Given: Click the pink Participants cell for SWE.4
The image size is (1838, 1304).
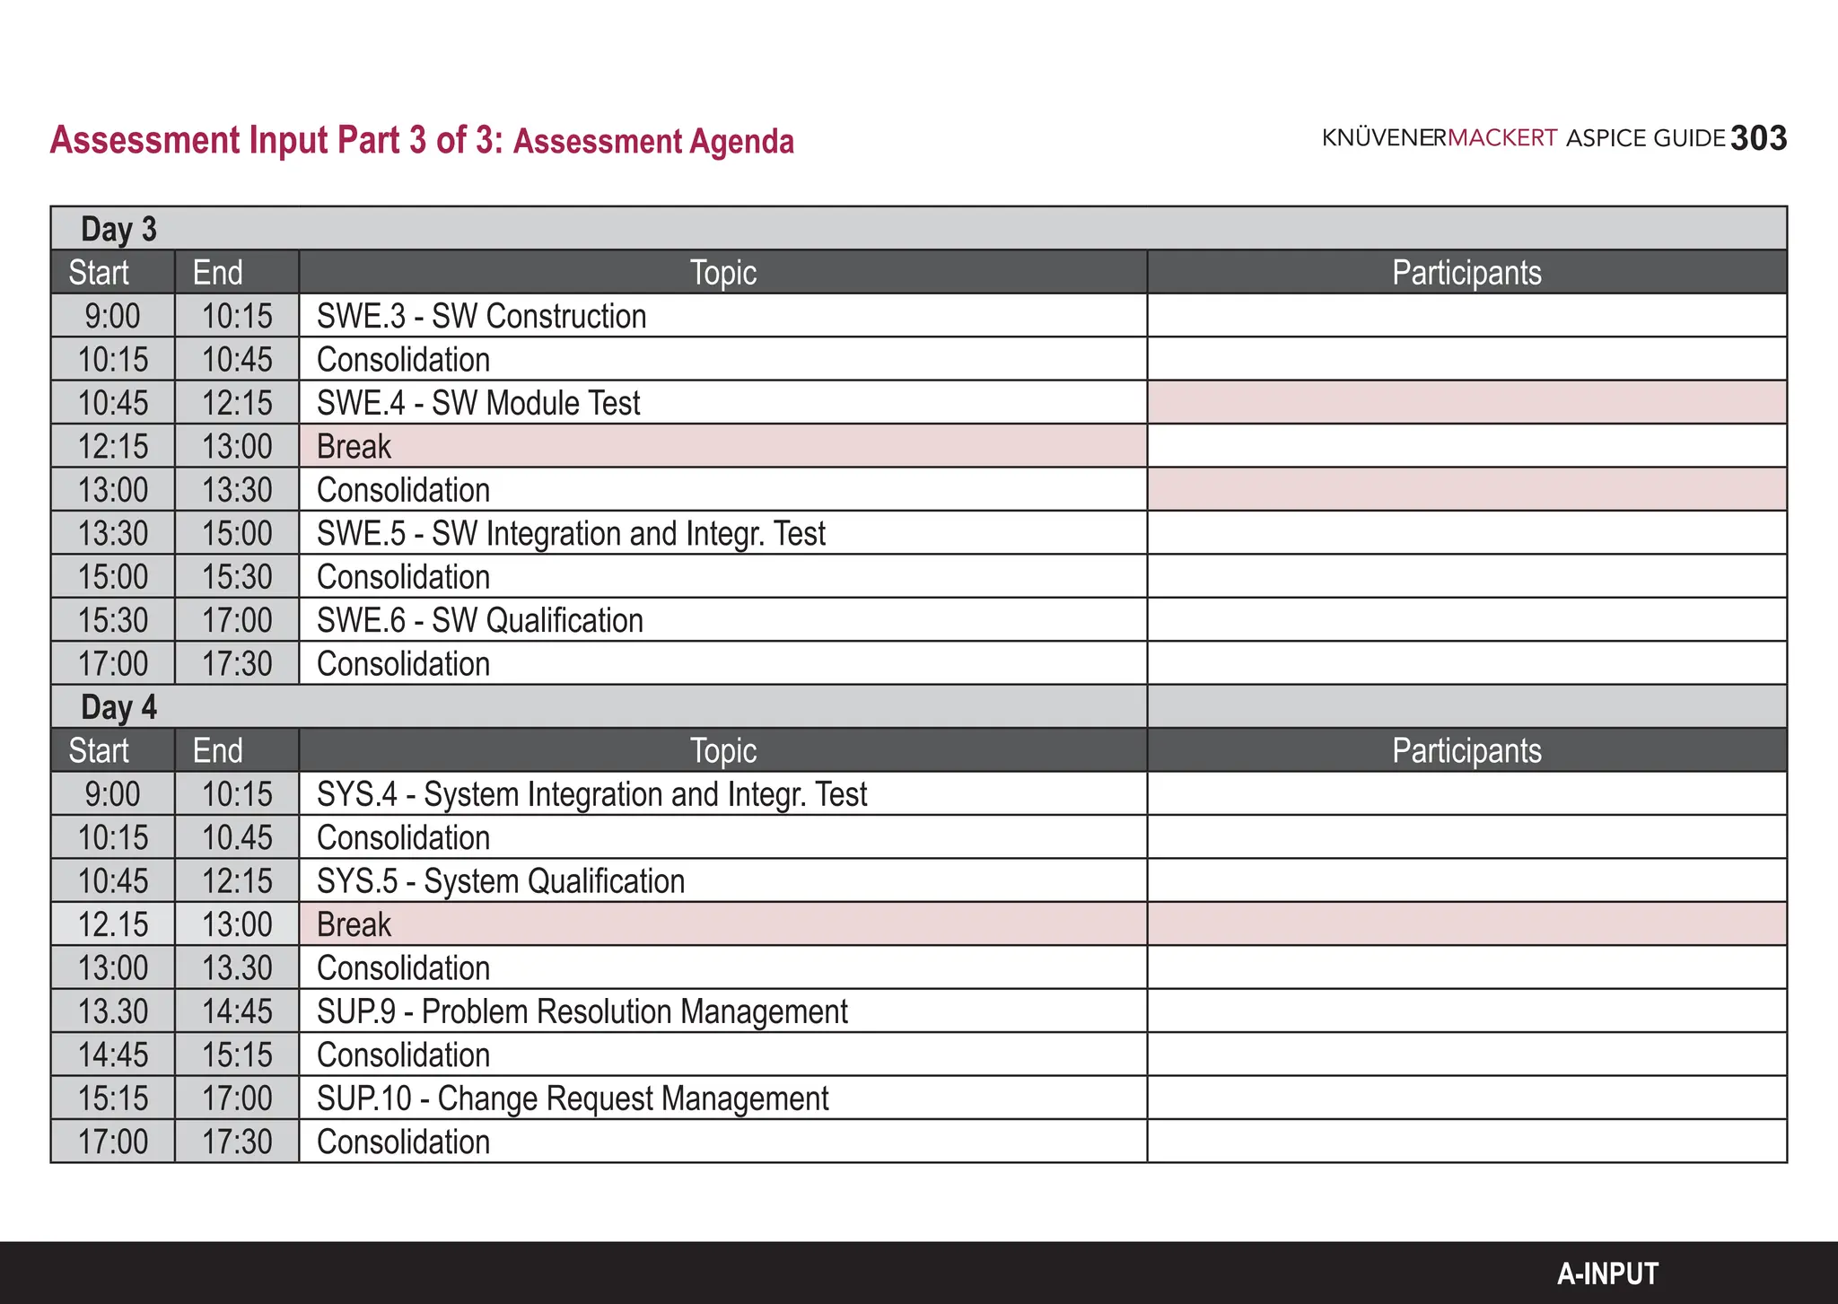Looking at the screenshot, I should pos(1467,403).
